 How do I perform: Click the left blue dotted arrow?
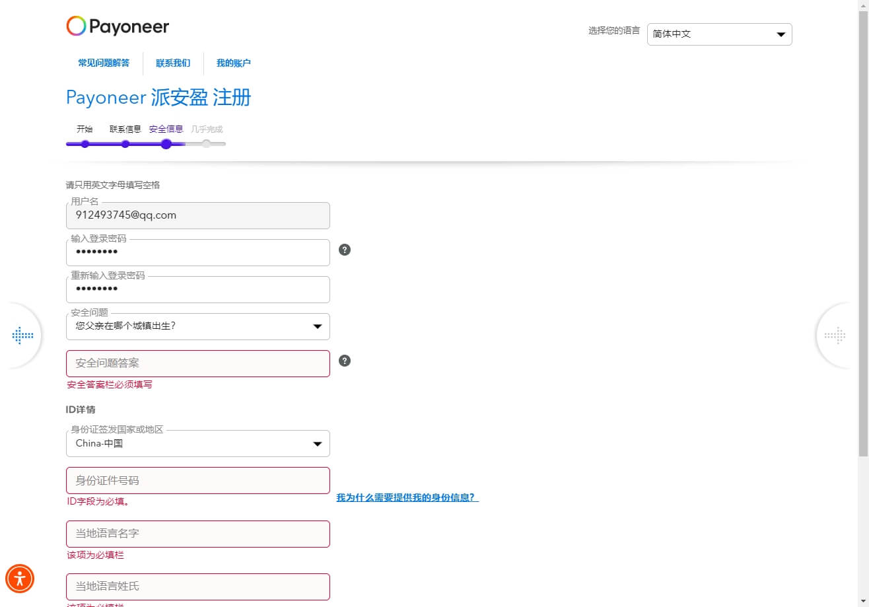tap(22, 336)
